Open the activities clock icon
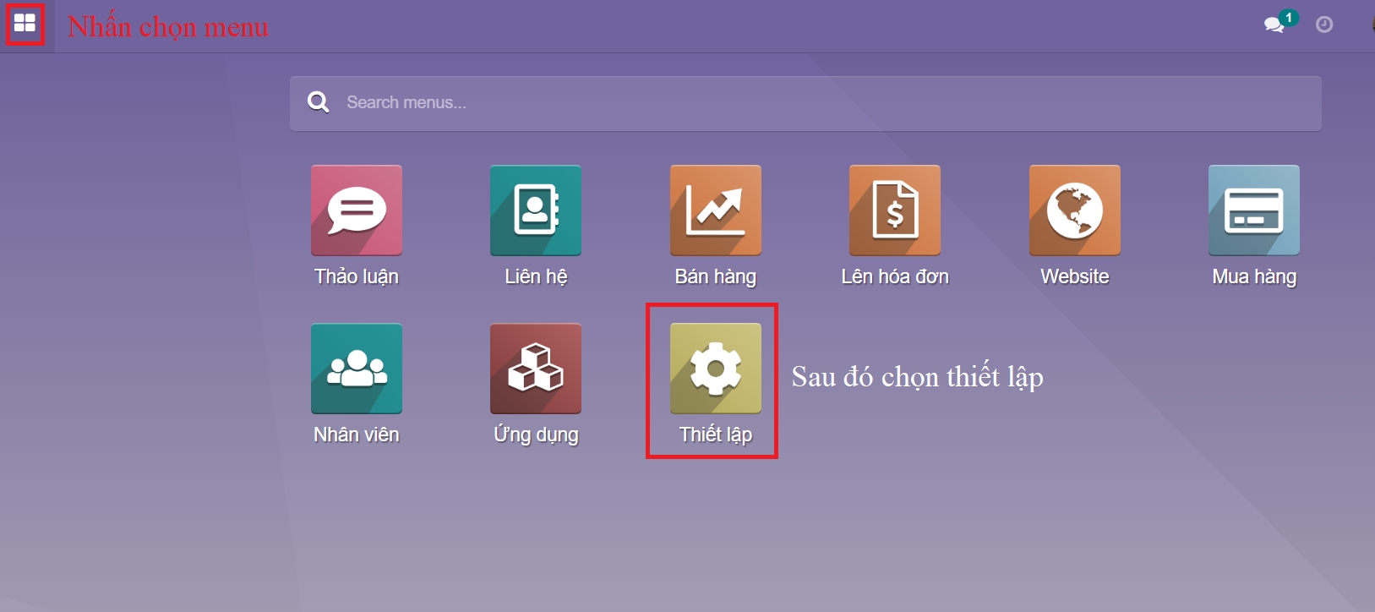 point(1324,25)
